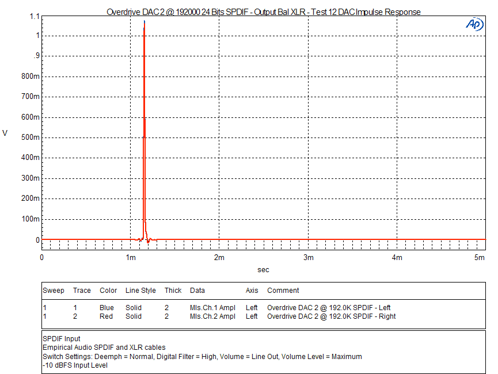Select the '700m' voltage axis label

(x=31, y=96)
